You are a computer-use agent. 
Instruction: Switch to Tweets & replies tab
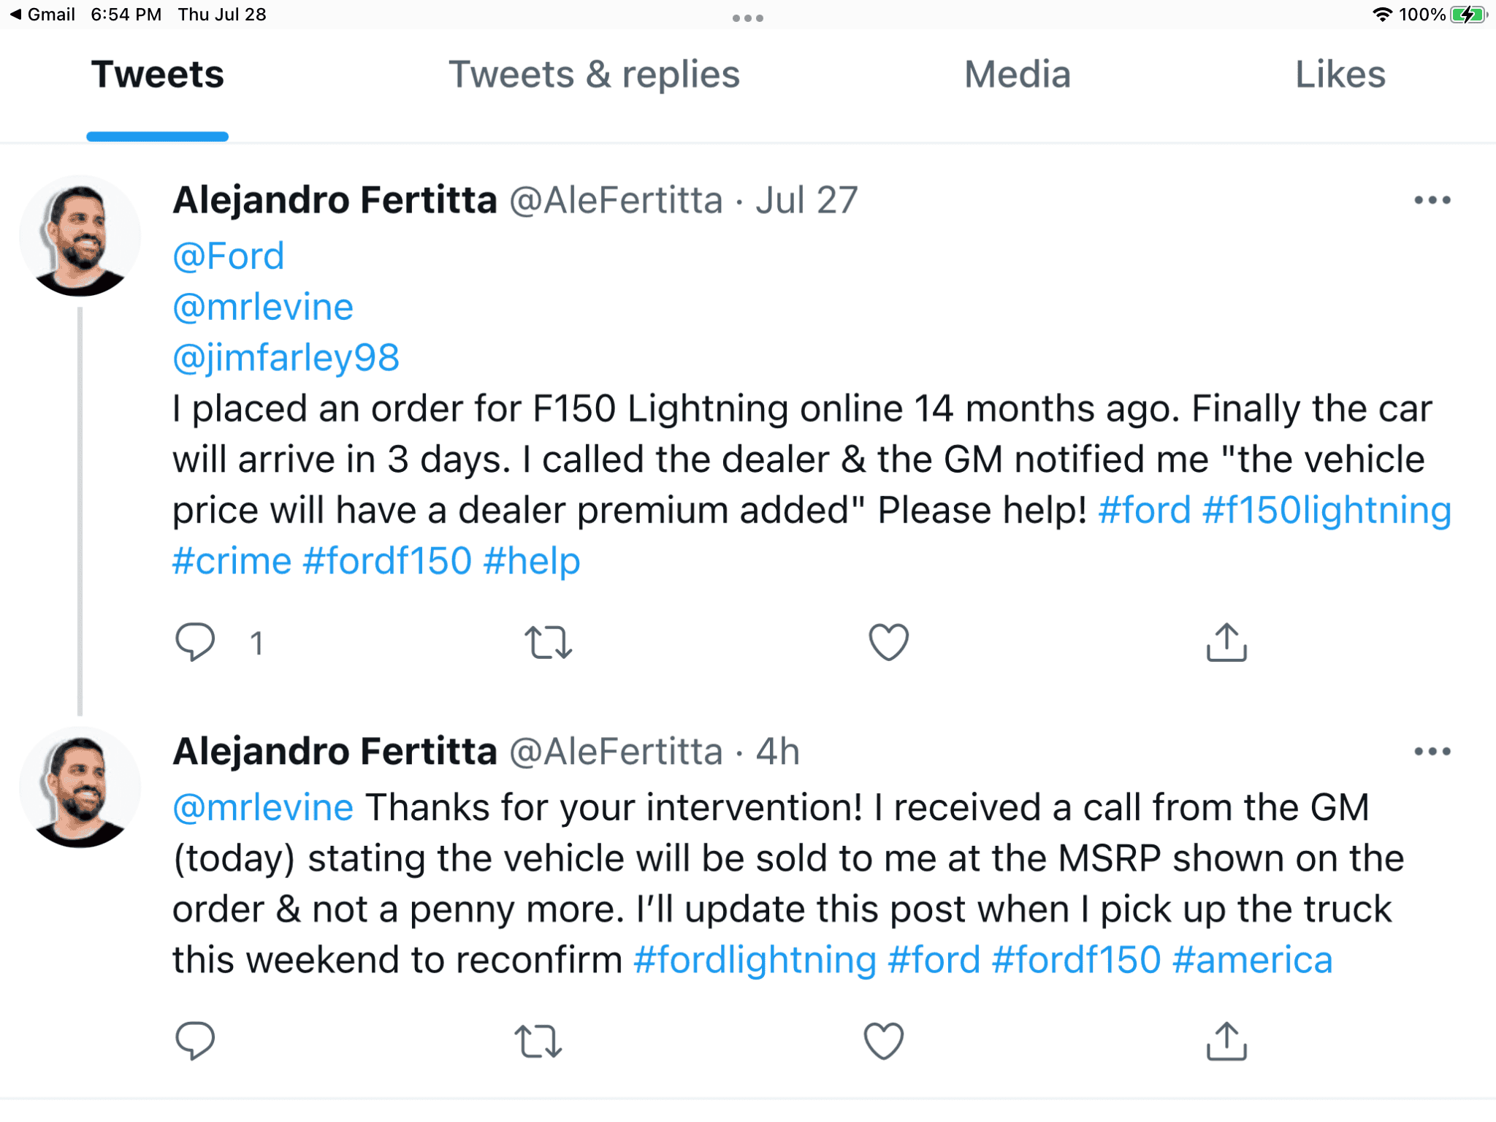(594, 75)
